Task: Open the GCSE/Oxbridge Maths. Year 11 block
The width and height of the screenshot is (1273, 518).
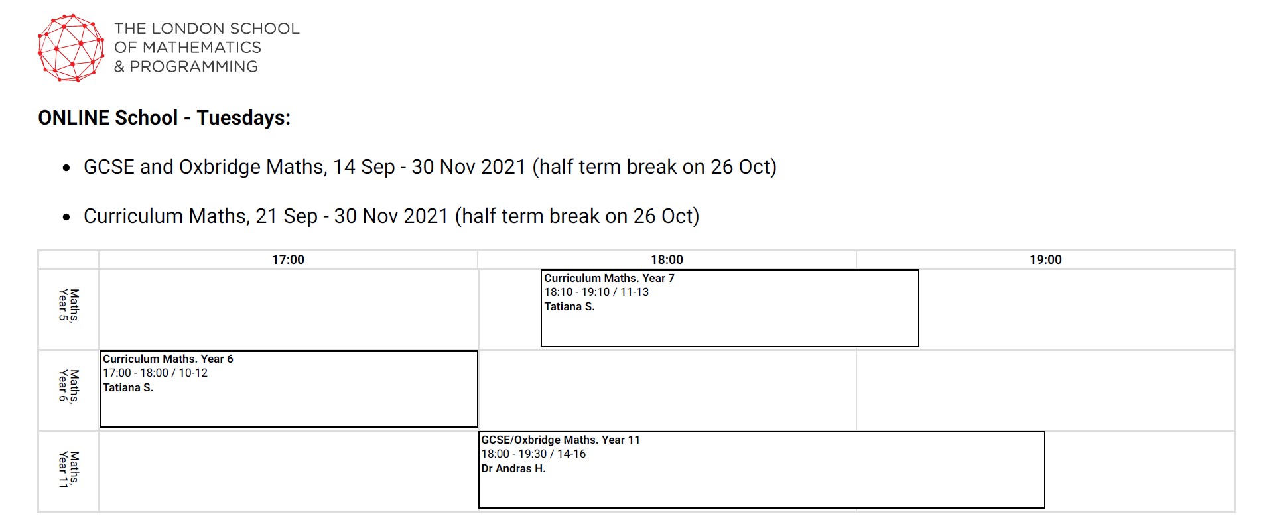Action: click(762, 470)
